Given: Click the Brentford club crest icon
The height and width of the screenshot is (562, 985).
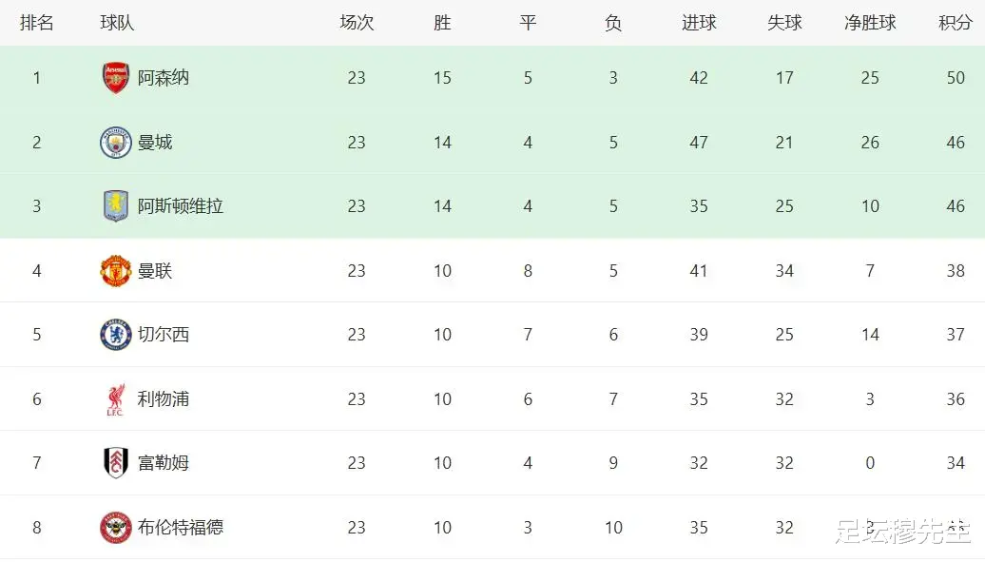Looking at the screenshot, I should pos(116,527).
